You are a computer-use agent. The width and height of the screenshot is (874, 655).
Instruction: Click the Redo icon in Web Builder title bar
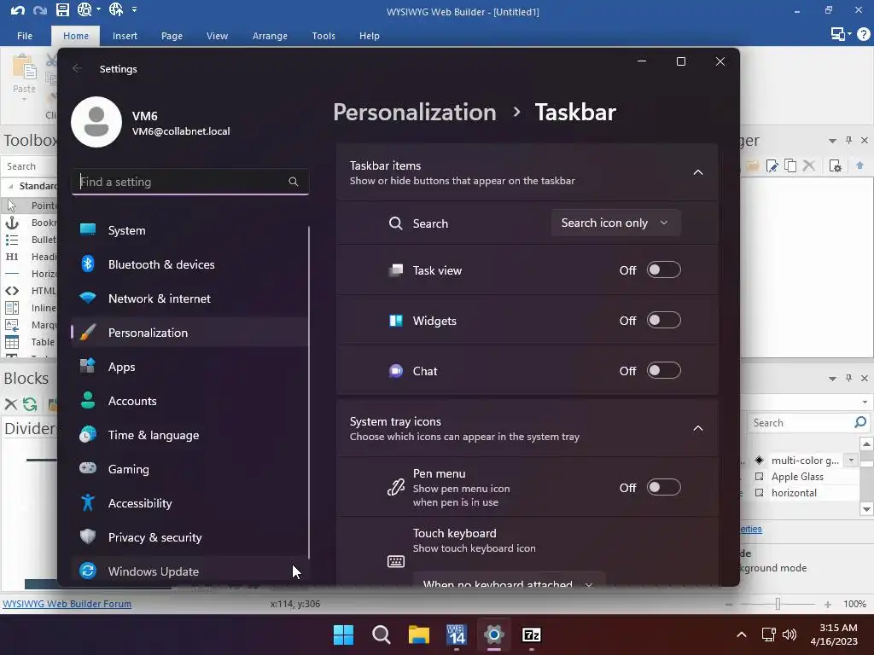point(39,10)
